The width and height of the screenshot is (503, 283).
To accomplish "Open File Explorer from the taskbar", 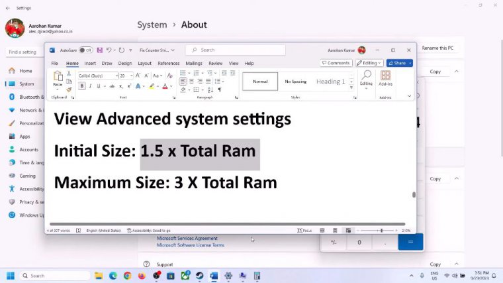I will pos(99,276).
